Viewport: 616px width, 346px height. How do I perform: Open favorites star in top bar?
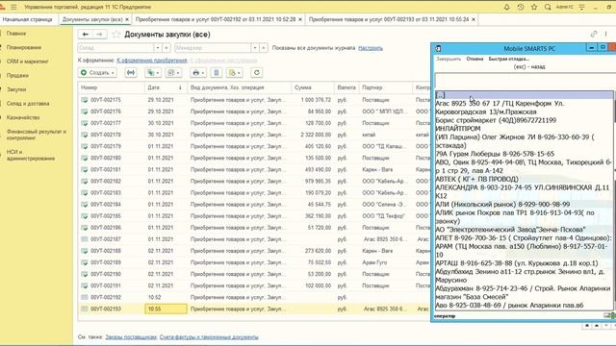coord(534,7)
